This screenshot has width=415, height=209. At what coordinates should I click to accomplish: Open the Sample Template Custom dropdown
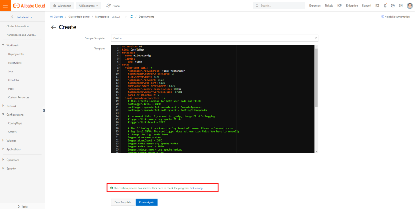pos(214,38)
